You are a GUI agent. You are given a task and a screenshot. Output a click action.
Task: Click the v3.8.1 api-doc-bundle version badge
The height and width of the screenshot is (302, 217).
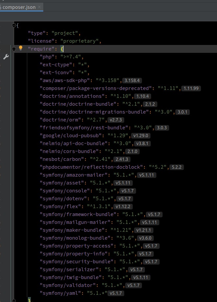(x=142, y=144)
